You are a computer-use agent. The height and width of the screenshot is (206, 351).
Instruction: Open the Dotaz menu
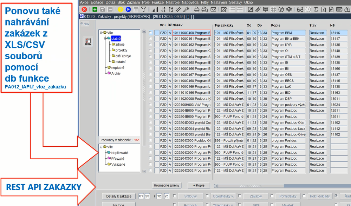(x=110, y=2)
